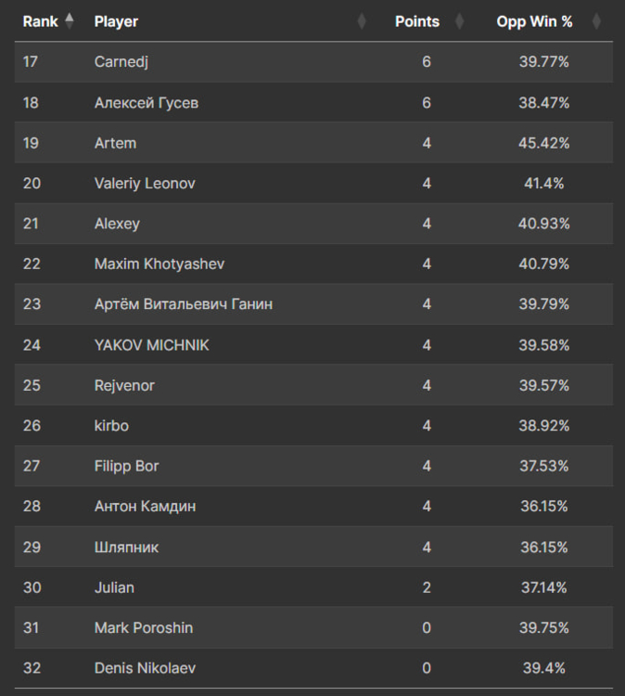
Task: Select the Denis Nikolaev row
Action: click(x=145, y=668)
